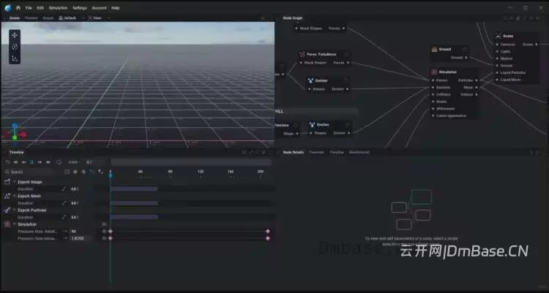Click the Export Mesh node icon
Viewport: 549px width, 293px height.
pos(7,196)
